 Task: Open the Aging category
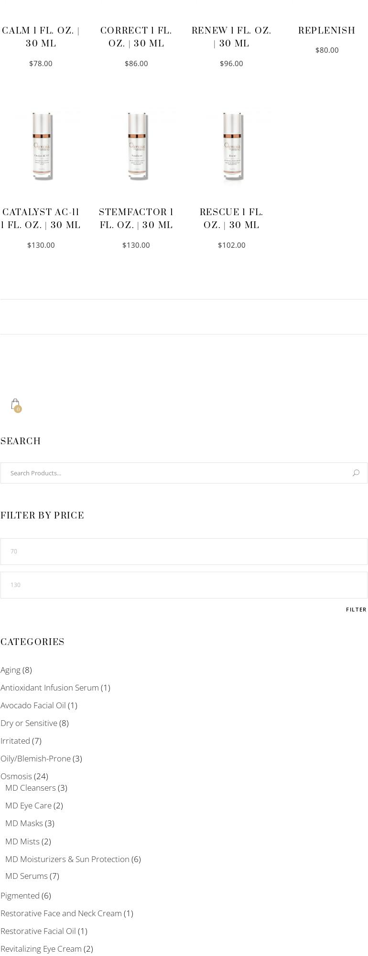11,670
